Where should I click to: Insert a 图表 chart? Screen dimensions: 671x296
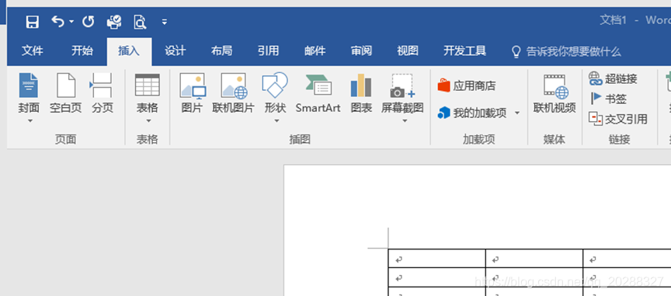pyautogui.click(x=361, y=93)
